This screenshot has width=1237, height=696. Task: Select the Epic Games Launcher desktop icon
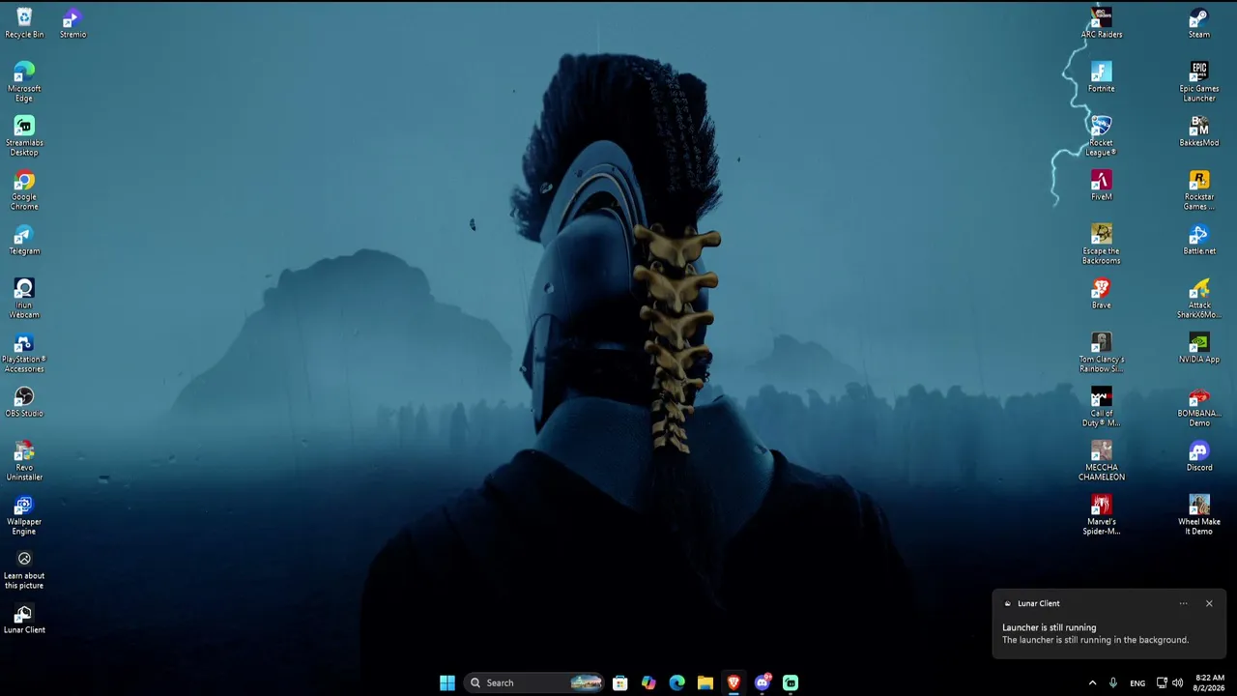(1199, 82)
